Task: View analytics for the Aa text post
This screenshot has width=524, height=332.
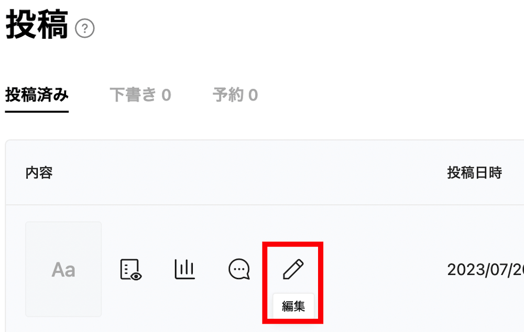Action: [184, 269]
